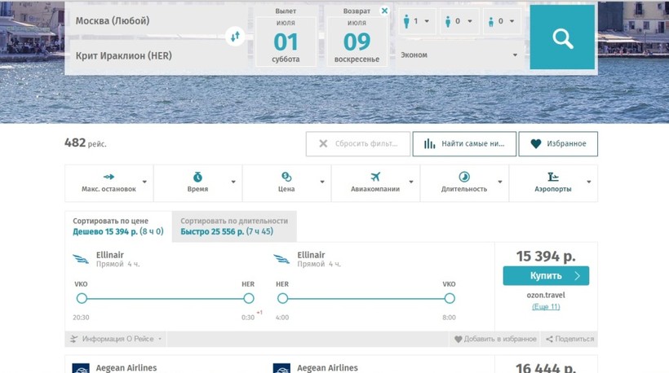Screen dimensions: 669x373
Task: Switch to Сортировать по длительности tab
Action: coord(234,226)
